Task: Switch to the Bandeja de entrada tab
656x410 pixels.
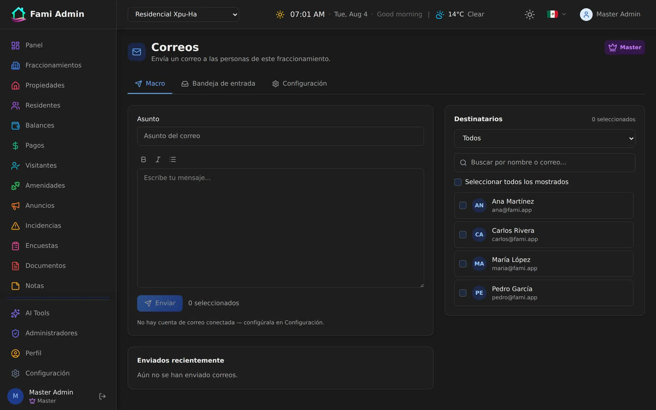Action: tap(218, 84)
